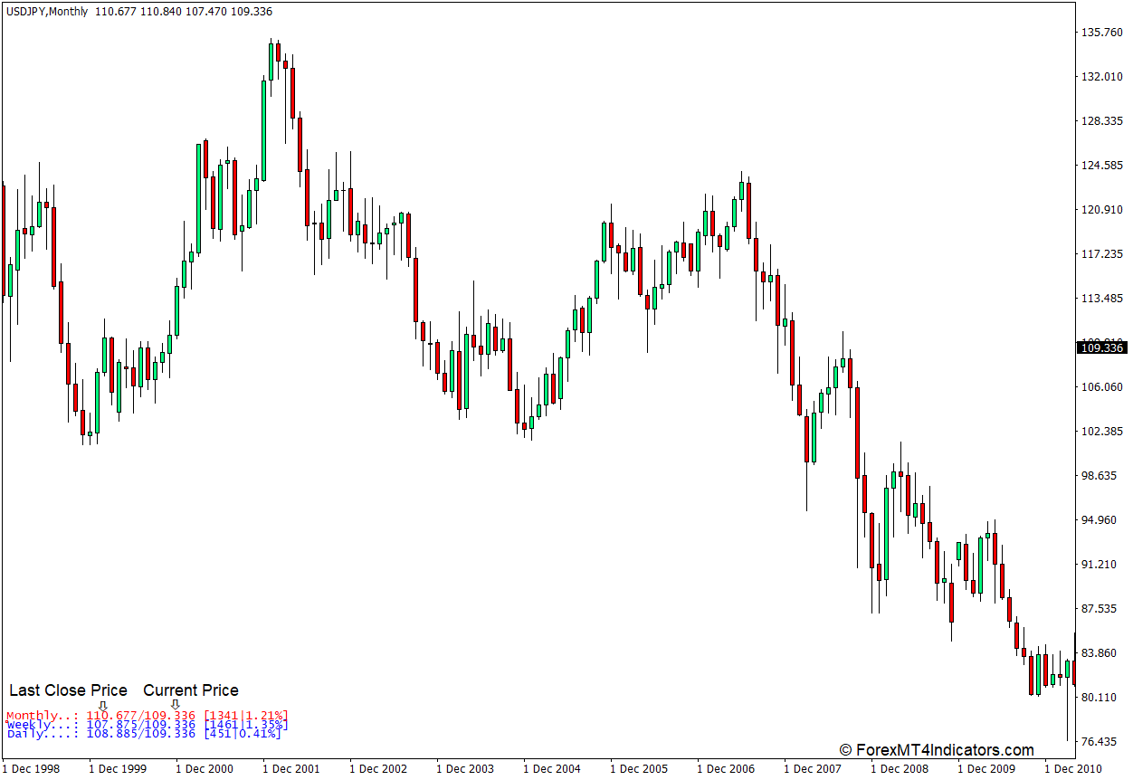The height and width of the screenshot is (780, 1133).
Task: Select the blue Daily price readout line
Action: tap(143, 733)
